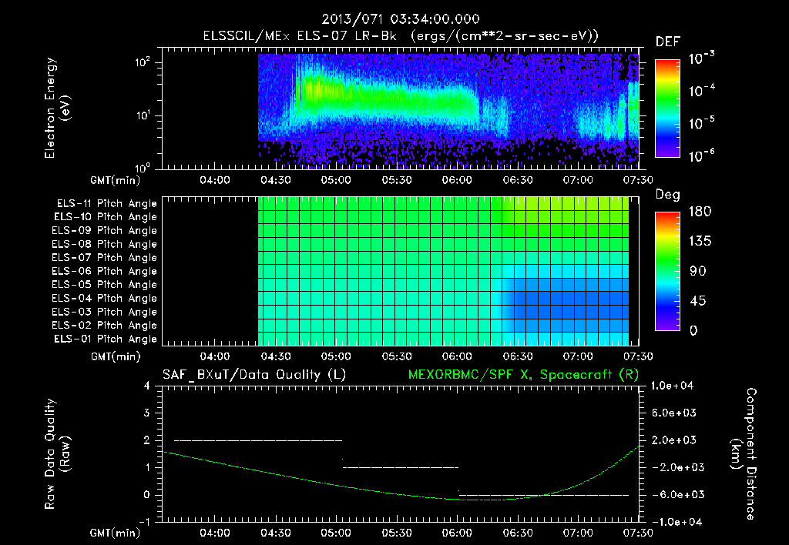
Task: Click the 2.0e+03 tick on distance axis
Action: [x=673, y=440]
